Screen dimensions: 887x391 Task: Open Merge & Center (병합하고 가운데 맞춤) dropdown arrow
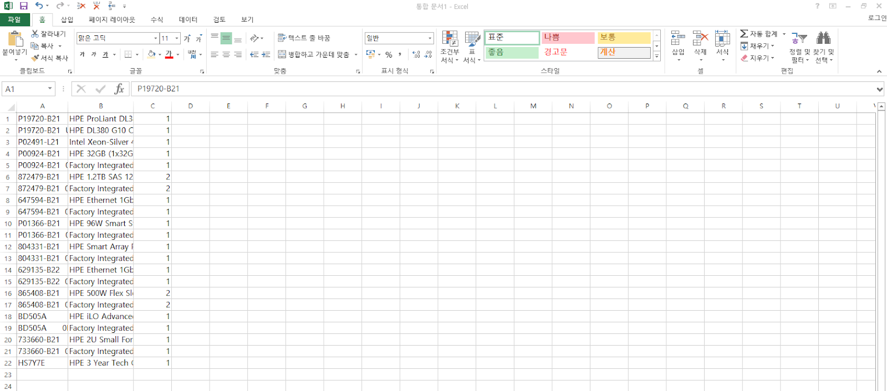click(x=356, y=54)
